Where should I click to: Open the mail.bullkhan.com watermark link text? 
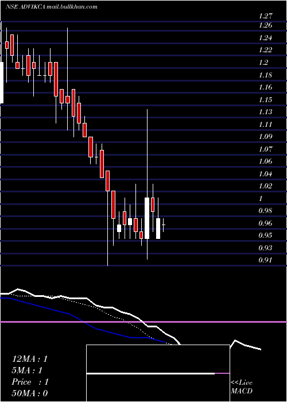point(72,7)
